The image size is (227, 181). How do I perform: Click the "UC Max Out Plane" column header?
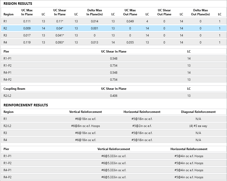tap(130, 12)
